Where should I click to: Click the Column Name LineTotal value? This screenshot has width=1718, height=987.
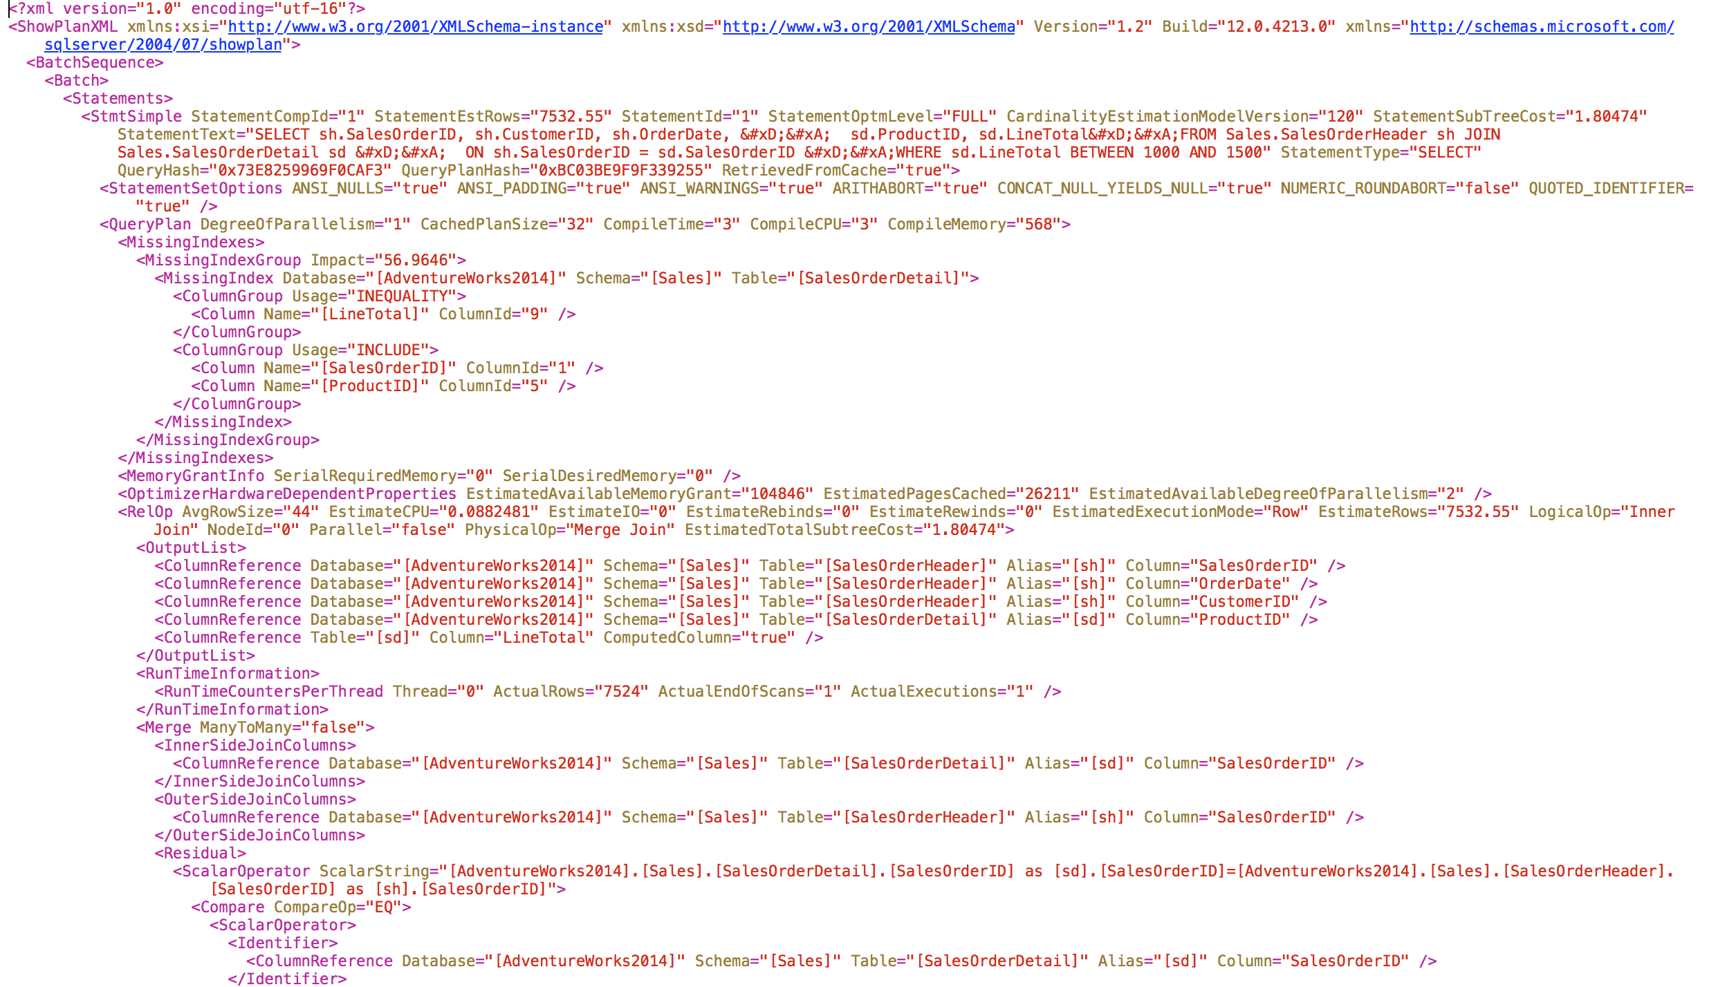[374, 314]
